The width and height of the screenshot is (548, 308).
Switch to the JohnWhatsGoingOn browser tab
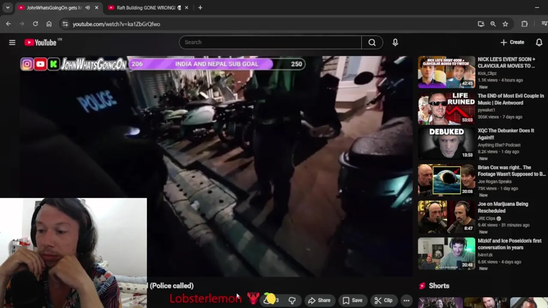tap(54, 8)
